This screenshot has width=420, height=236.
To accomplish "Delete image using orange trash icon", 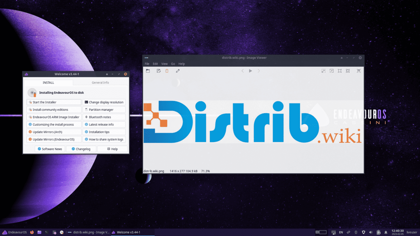I will coord(167,71).
